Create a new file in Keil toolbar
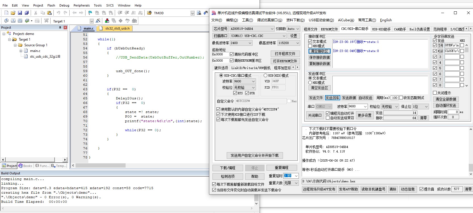The image size is (473, 213). point(6,13)
